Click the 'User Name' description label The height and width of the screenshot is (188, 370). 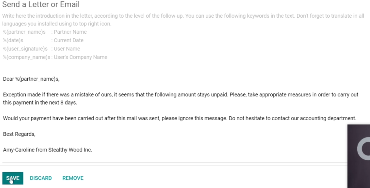click(67, 49)
